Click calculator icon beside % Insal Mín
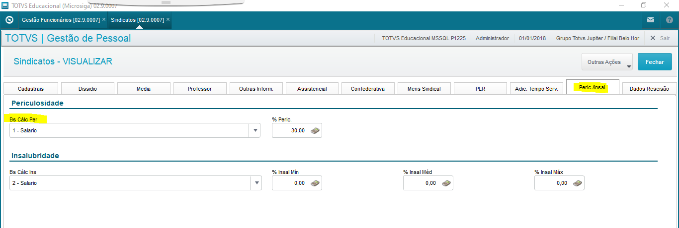 click(x=315, y=183)
